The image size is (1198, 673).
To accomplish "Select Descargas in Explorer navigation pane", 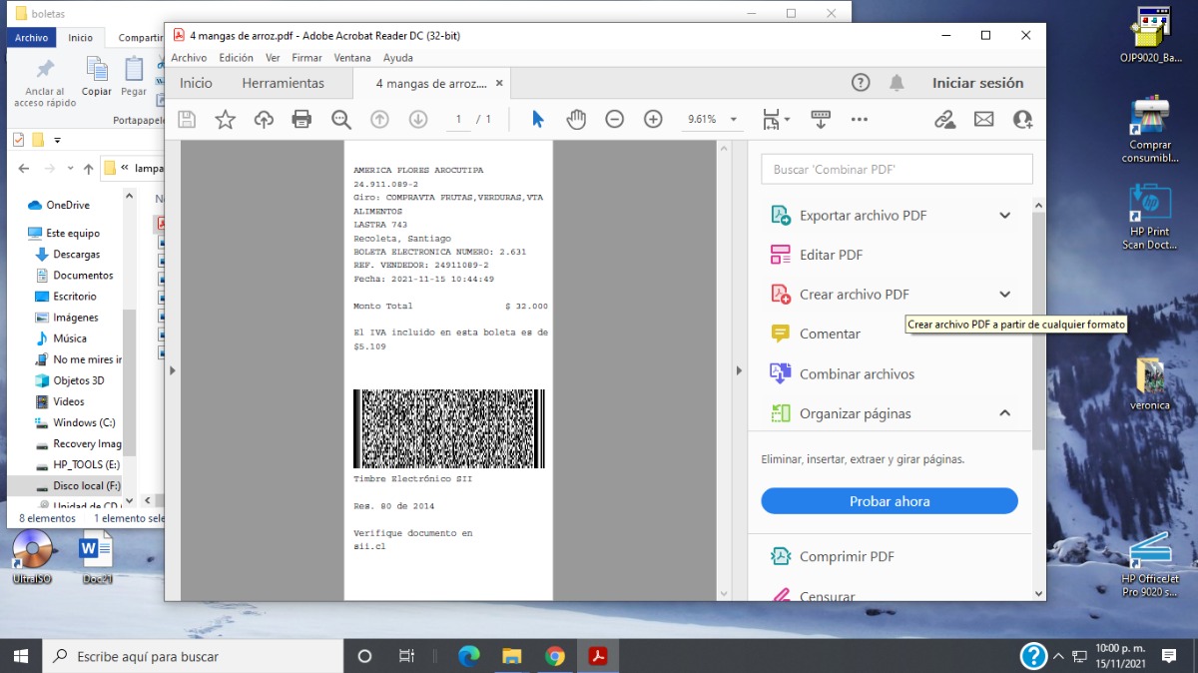I will pos(76,254).
